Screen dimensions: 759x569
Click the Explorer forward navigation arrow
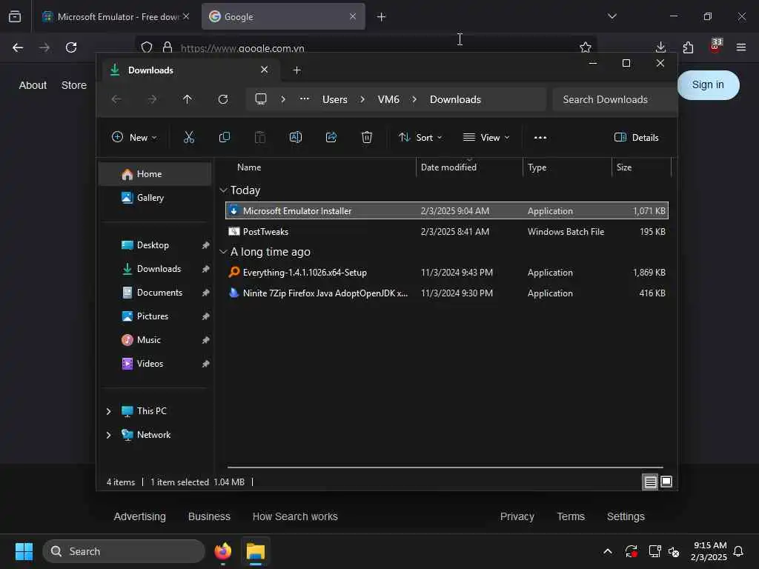click(x=152, y=99)
